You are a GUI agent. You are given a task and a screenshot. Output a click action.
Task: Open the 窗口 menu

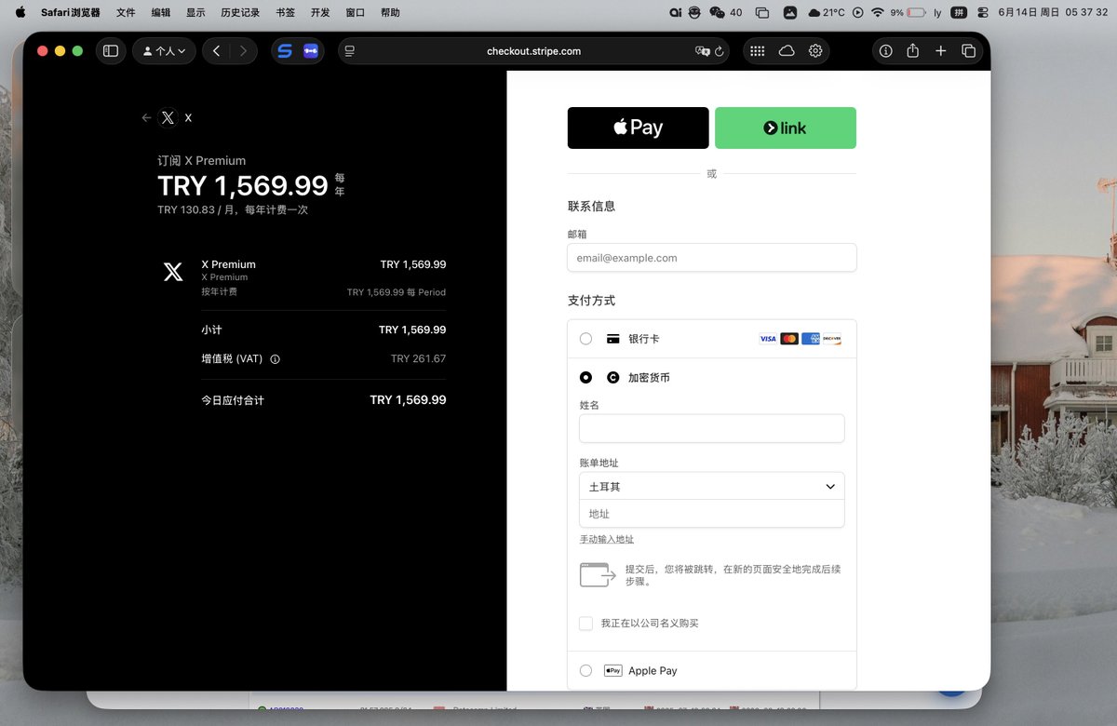point(355,13)
